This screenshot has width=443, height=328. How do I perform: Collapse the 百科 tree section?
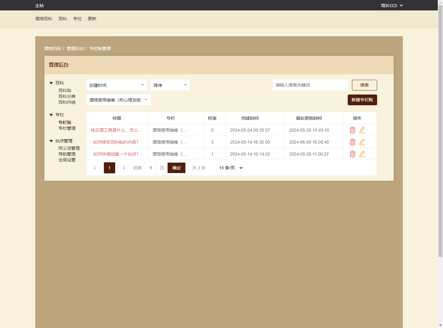click(51, 83)
